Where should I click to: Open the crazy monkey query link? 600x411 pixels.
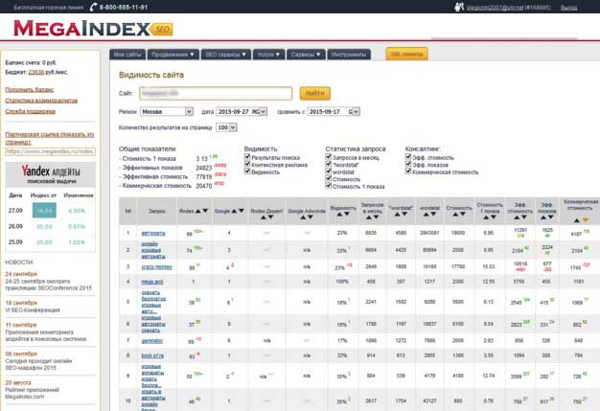pos(157,267)
